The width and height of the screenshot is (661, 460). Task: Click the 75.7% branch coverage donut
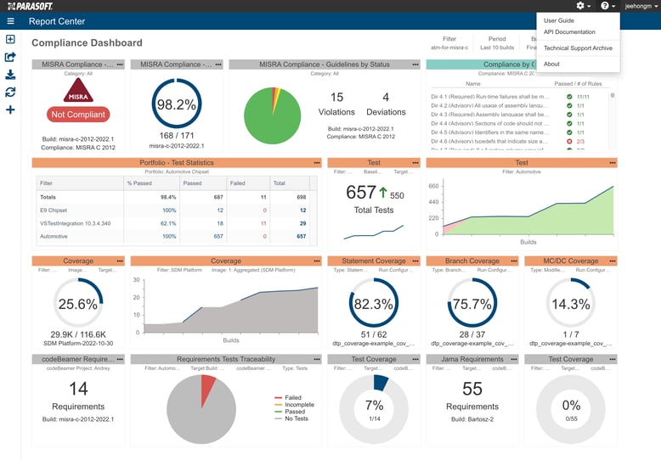472,303
